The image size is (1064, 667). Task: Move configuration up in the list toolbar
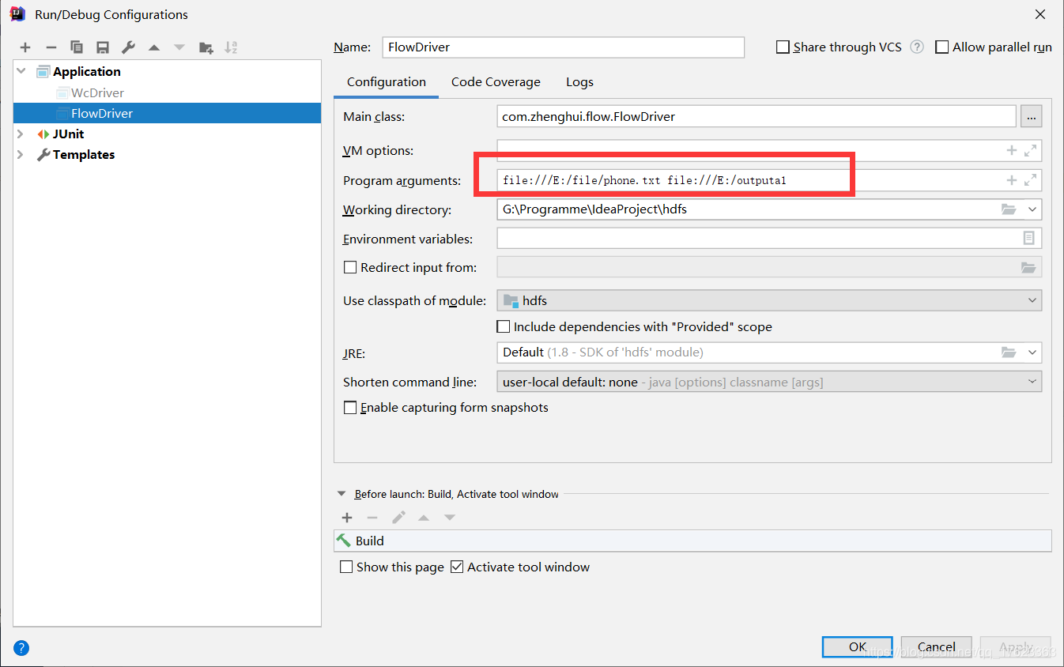coord(154,47)
